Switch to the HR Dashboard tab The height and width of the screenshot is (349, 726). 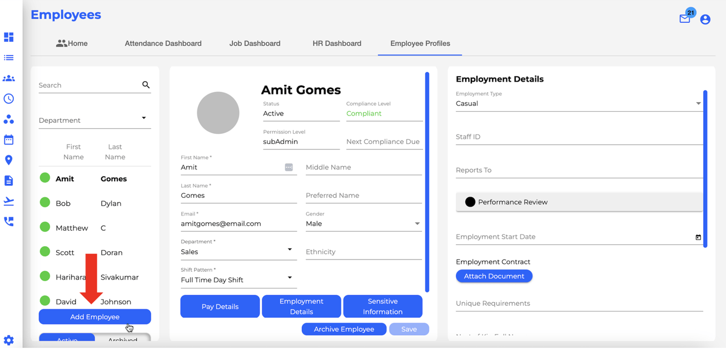(337, 43)
